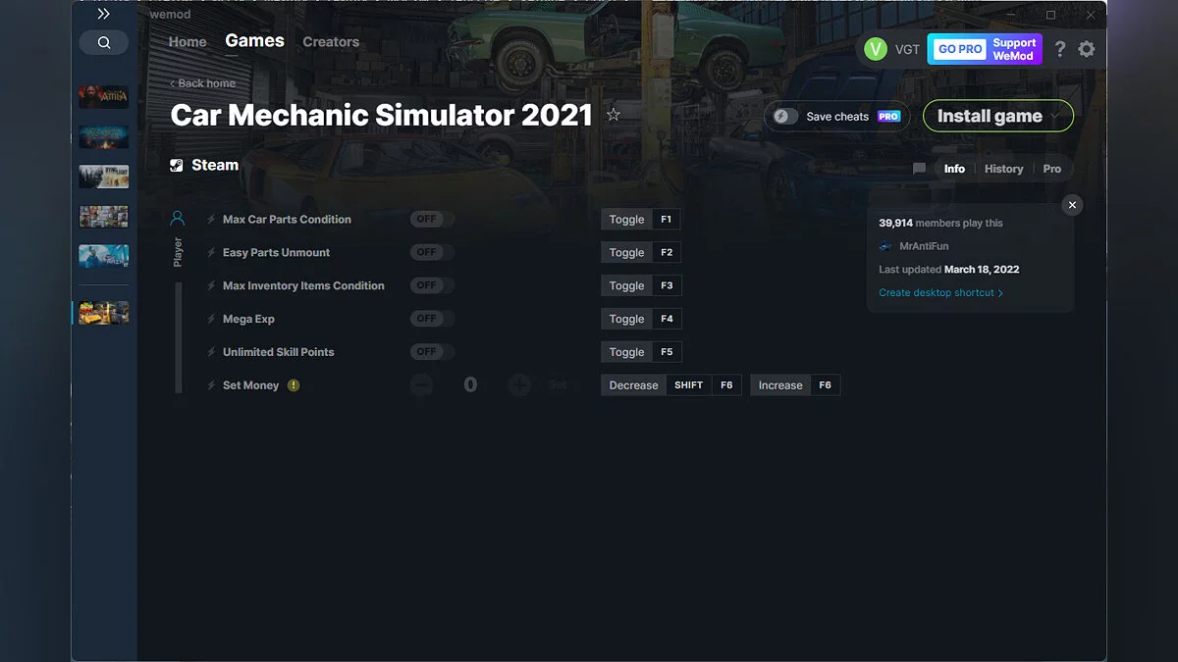Open the feedback chat icon near Info
This screenshot has height=662, width=1178.
click(x=919, y=168)
